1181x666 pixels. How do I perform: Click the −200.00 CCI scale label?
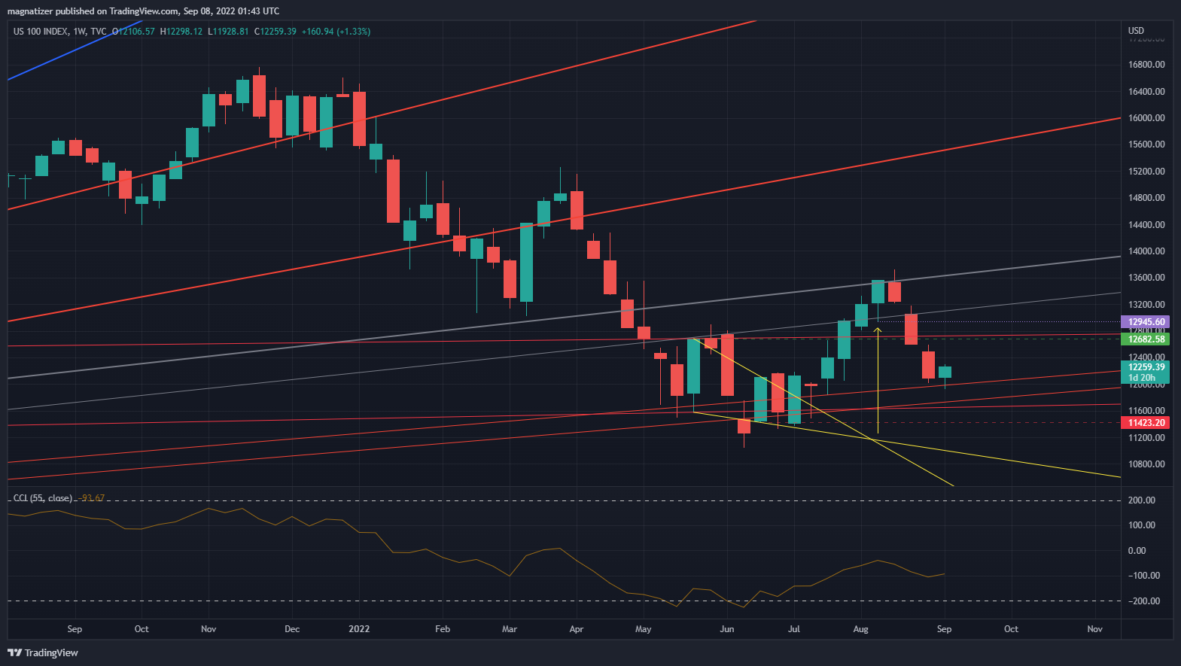(1143, 601)
